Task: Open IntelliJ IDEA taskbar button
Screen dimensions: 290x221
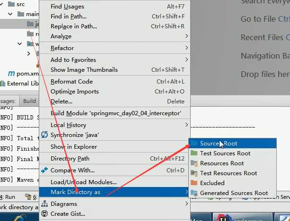Action: (x=243, y=217)
